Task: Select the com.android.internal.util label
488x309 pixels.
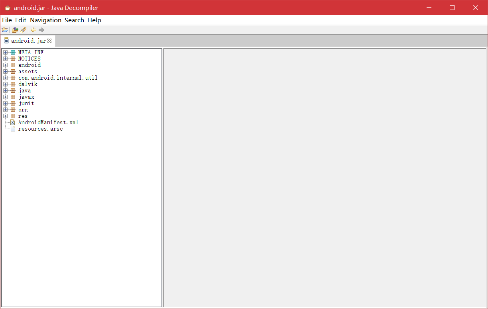Action: (x=58, y=78)
